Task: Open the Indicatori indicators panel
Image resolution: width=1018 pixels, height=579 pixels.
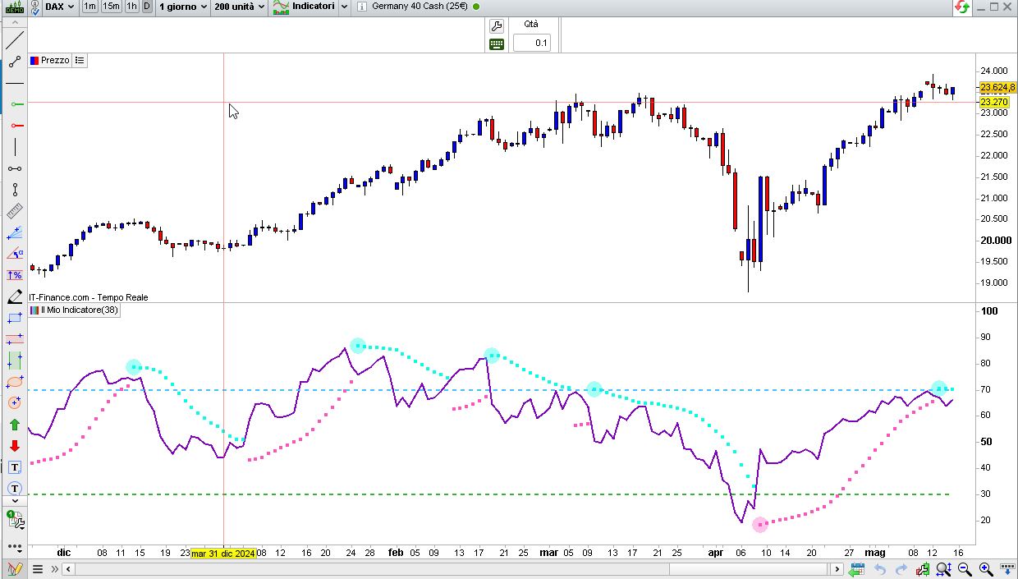Action: click(304, 7)
